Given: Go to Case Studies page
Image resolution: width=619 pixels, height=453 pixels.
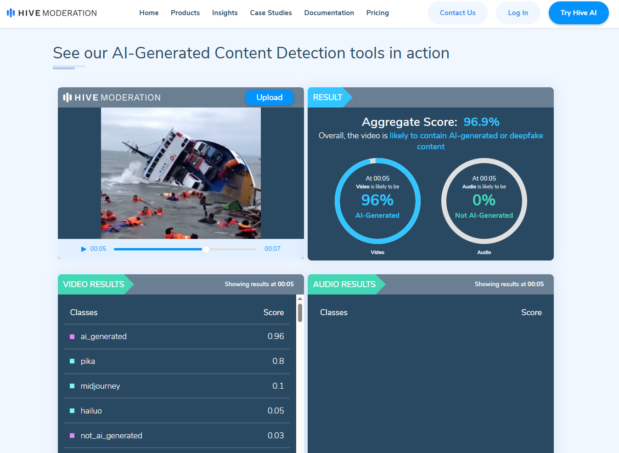Looking at the screenshot, I should [271, 13].
